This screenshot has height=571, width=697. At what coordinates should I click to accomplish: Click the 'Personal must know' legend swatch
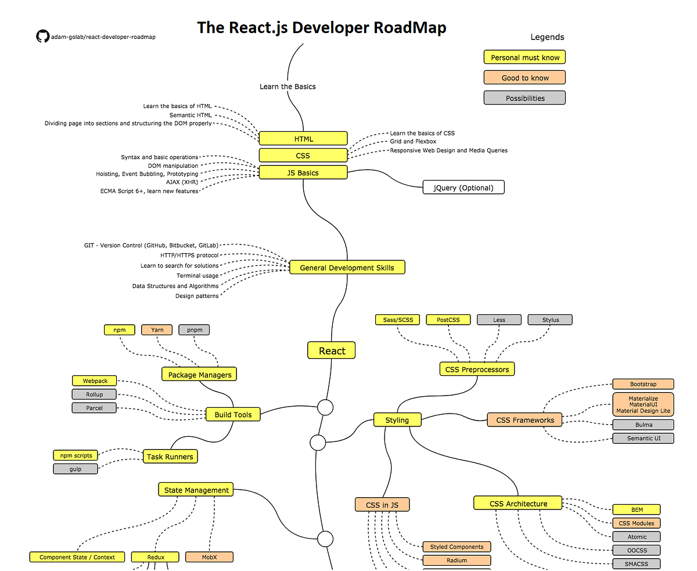[x=524, y=57]
